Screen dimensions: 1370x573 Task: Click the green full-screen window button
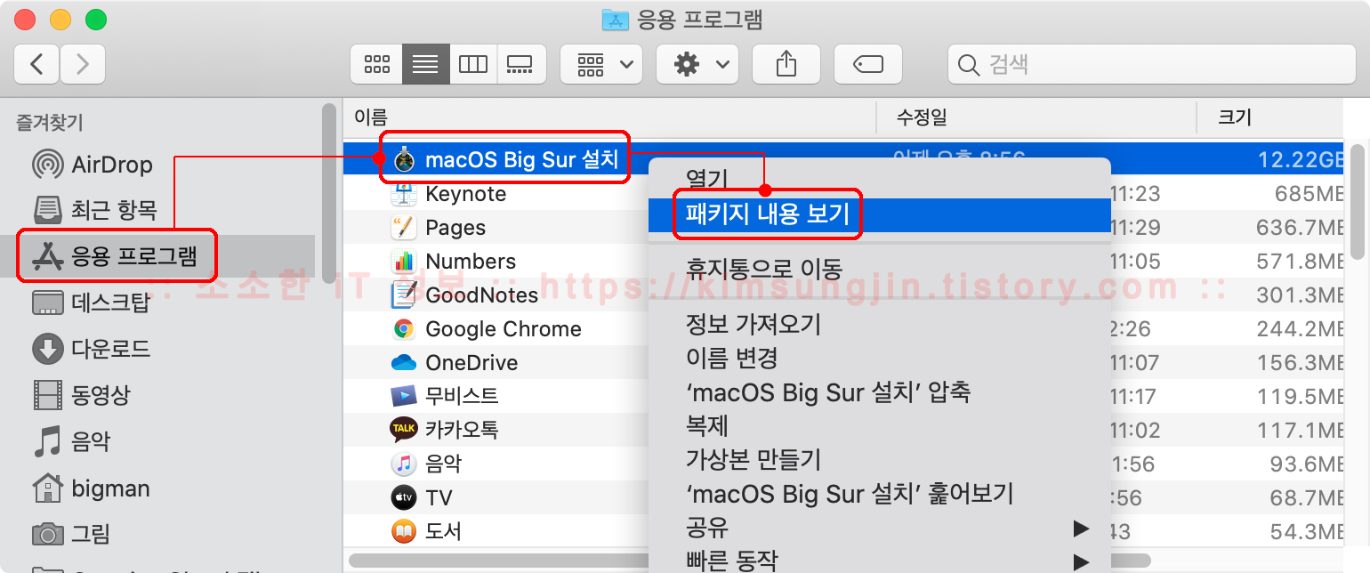95,20
